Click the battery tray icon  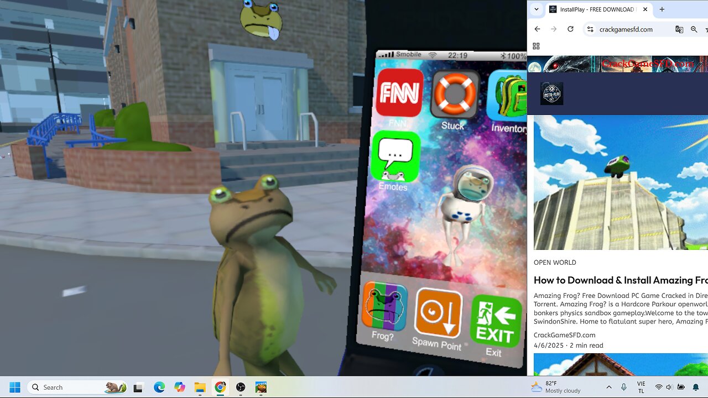pyautogui.click(x=681, y=387)
